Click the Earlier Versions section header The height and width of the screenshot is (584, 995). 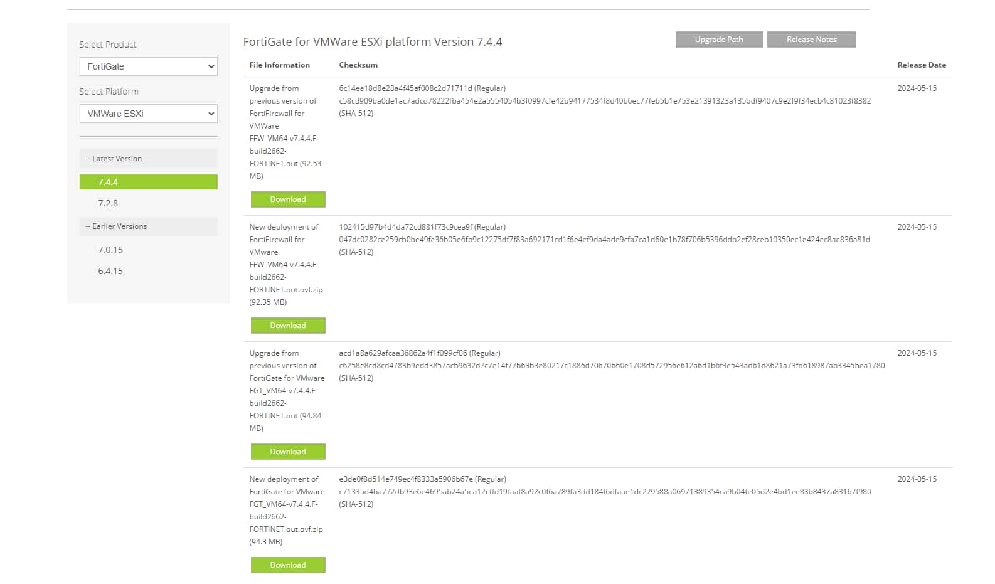pyautogui.click(x=148, y=226)
